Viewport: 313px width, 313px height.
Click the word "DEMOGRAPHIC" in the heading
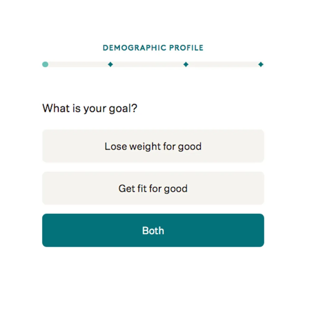click(134, 48)
